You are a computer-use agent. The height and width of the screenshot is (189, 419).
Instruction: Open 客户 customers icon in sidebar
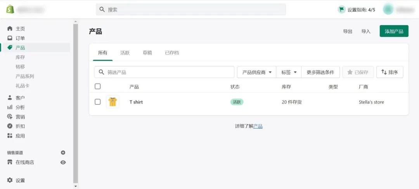[10, 98]
